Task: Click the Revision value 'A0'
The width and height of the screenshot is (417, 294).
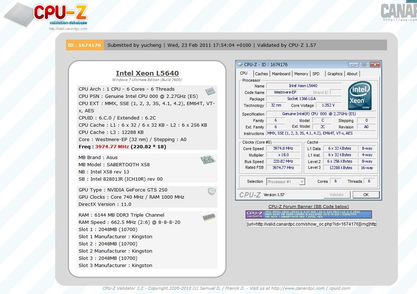Action: point(366,127)
